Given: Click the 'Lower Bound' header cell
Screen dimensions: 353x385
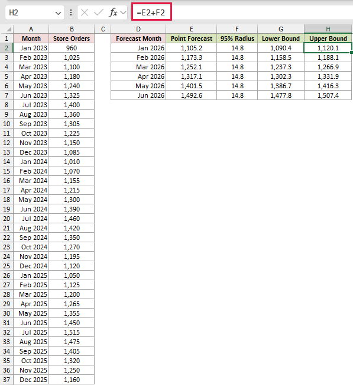Looking at the screenshot, I should [x=281, y=38].
